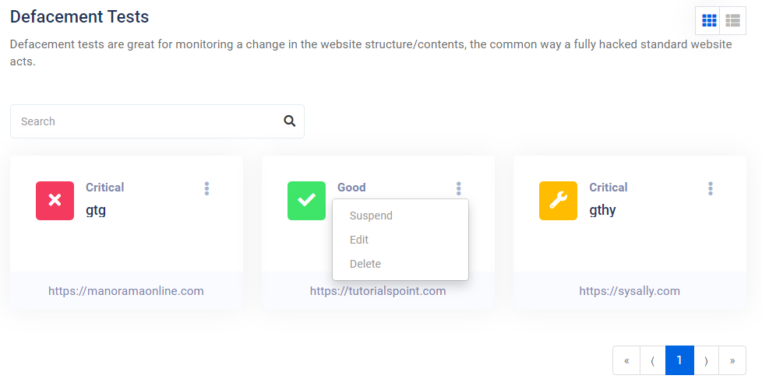762x386 pixels.
Task: Open the tutorialspoint.com URL link
Action: coord(378,291)
